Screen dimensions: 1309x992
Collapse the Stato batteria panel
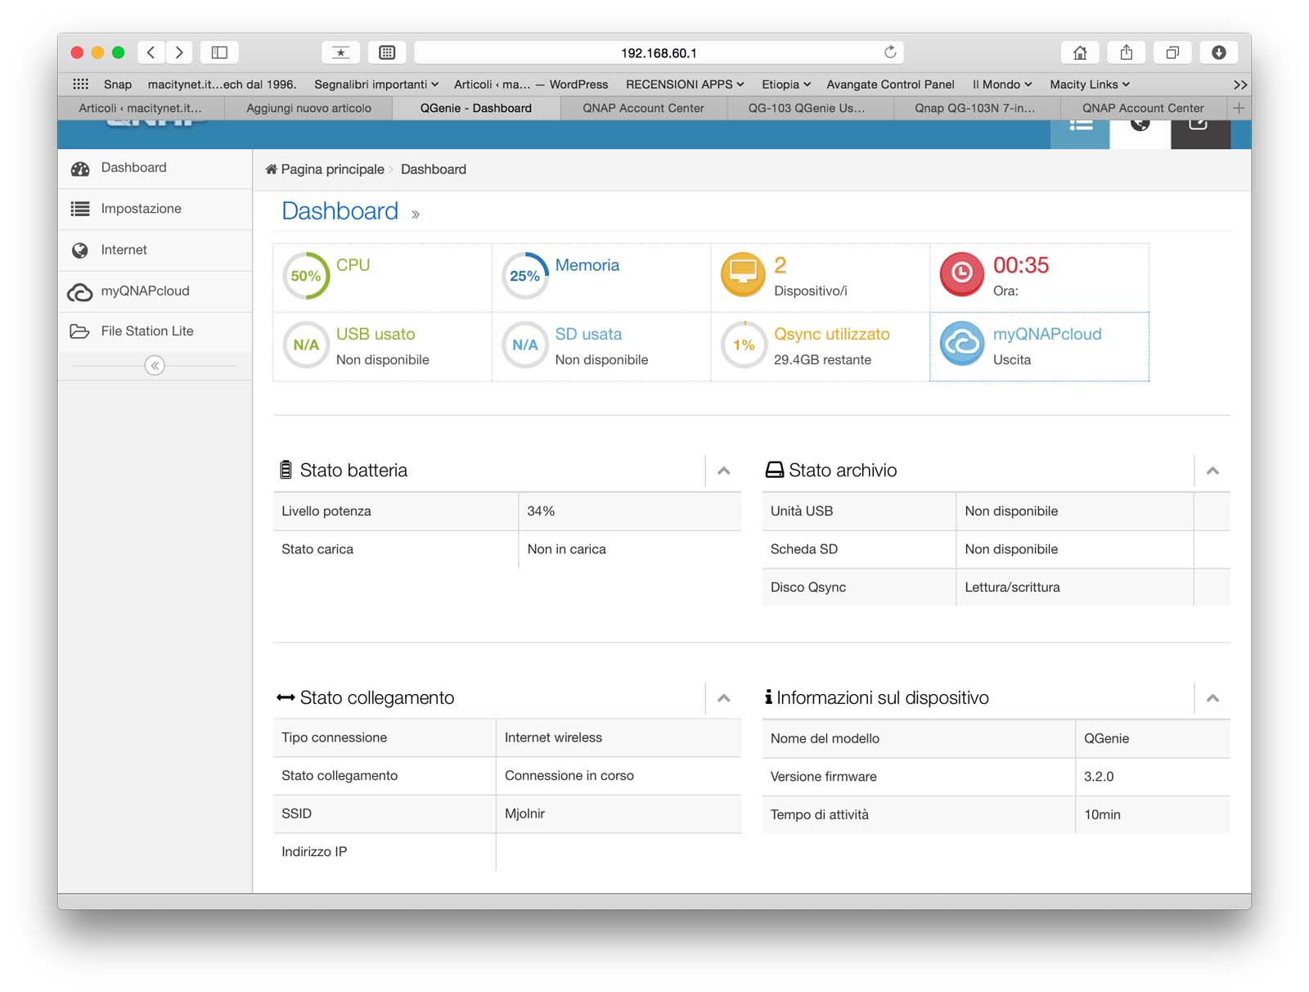pyautogui.click(x=724, y=471)
